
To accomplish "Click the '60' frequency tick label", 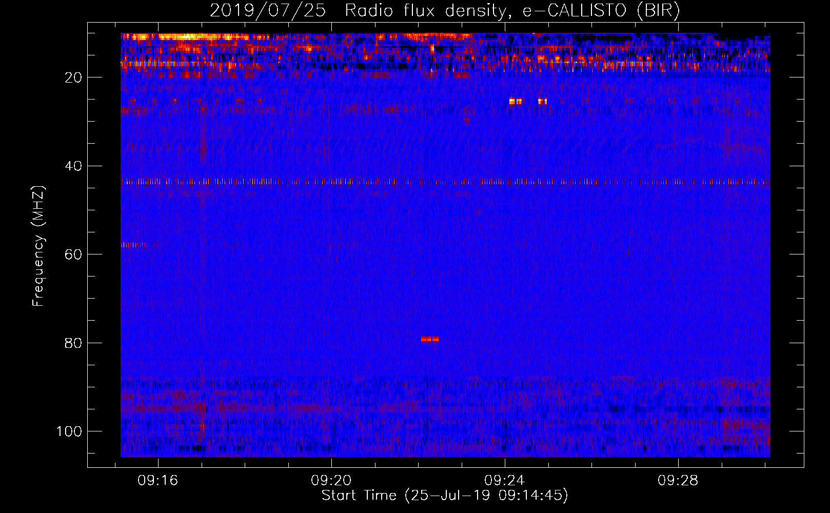I will pyautogui.click(x=74, y=254).
